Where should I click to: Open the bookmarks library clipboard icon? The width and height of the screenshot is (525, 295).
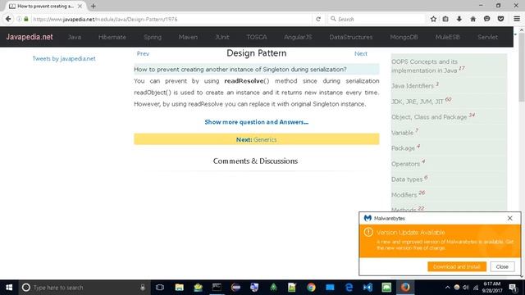445,19
